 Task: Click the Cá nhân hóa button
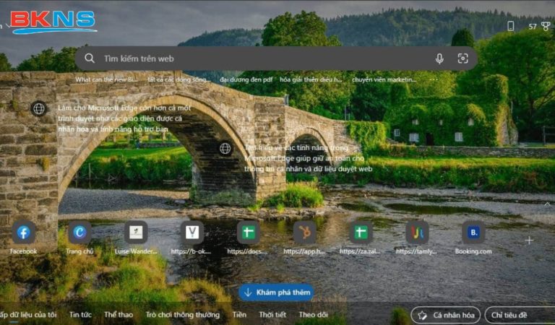coord(446,315)
